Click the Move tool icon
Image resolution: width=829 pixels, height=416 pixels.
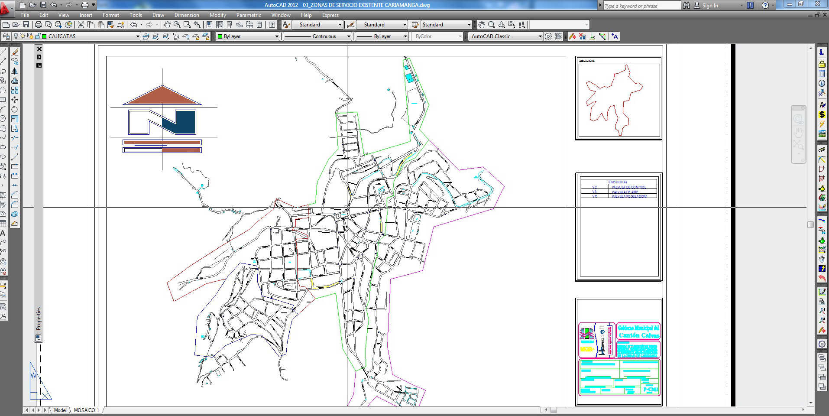[15, 100]
